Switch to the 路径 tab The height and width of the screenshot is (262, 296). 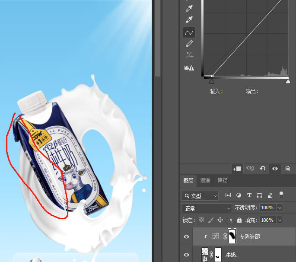click(222, 180)
